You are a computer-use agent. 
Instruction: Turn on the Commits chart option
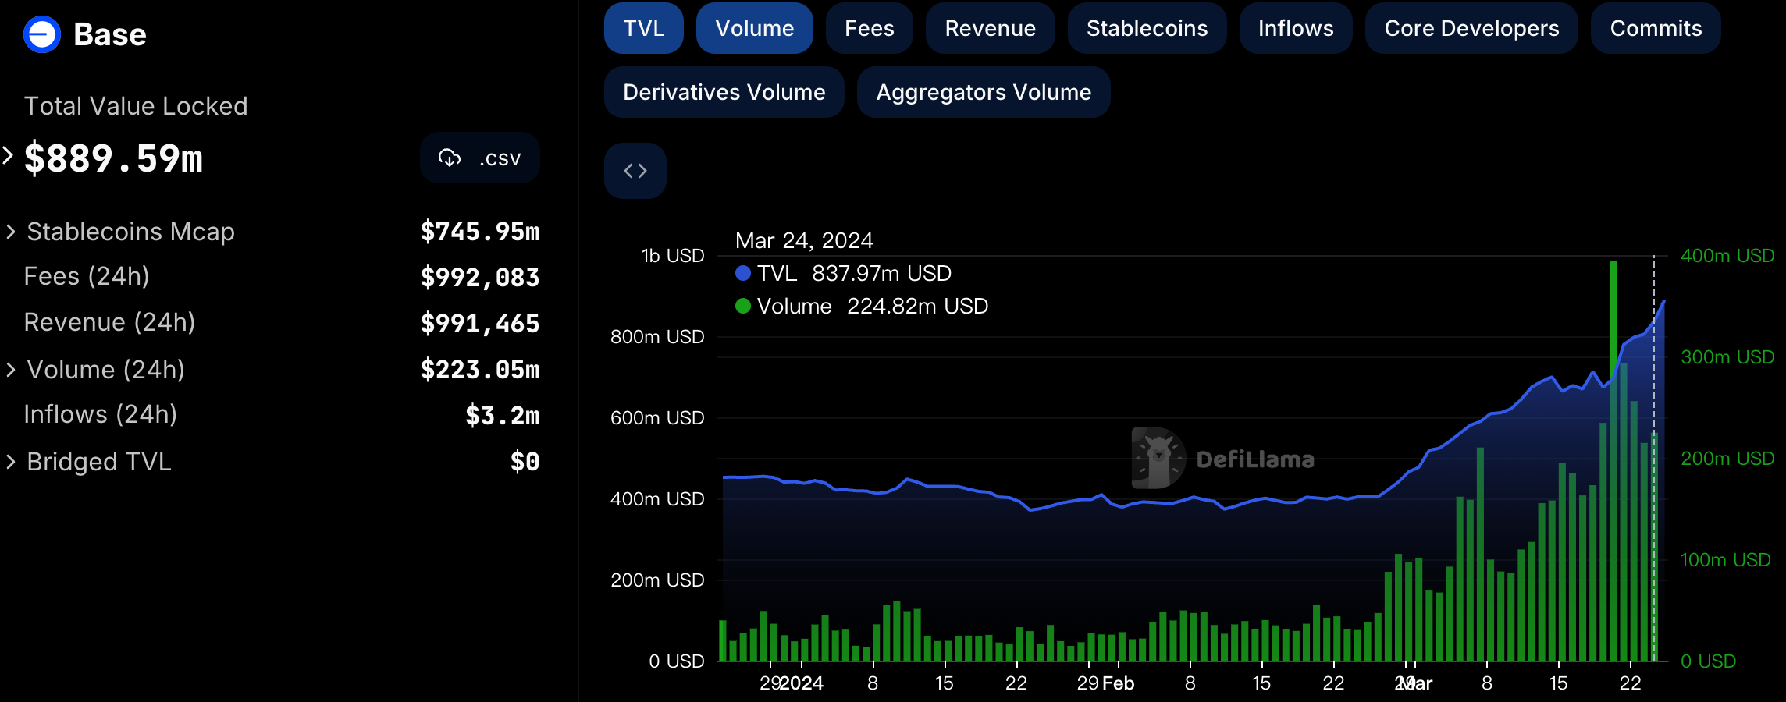pyautogui.click(x=1656, y=29)
